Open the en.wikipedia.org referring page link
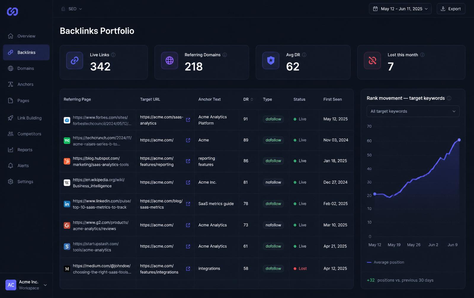 click(x=99, y=183)
